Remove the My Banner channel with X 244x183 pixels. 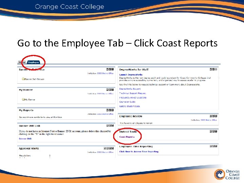(x=113, y=89)
